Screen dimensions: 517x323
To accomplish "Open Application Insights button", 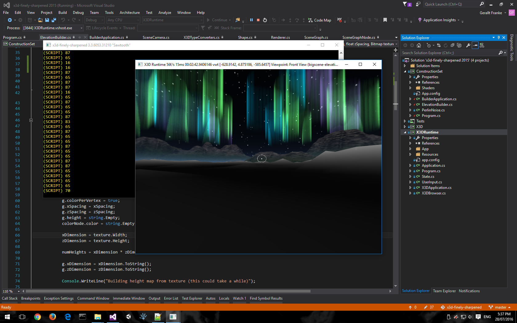I will (x=439, y=20).
